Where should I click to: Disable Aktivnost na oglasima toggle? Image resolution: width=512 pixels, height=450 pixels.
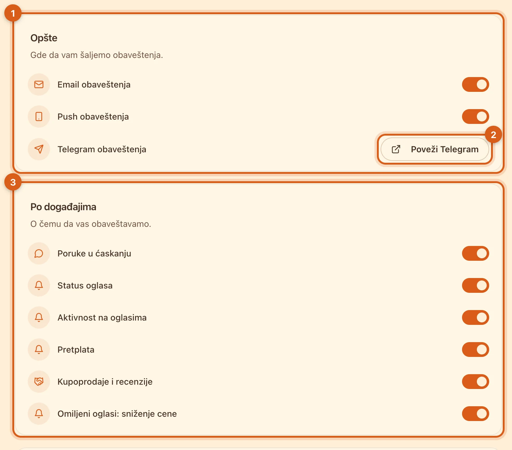[x=475, y=317]
